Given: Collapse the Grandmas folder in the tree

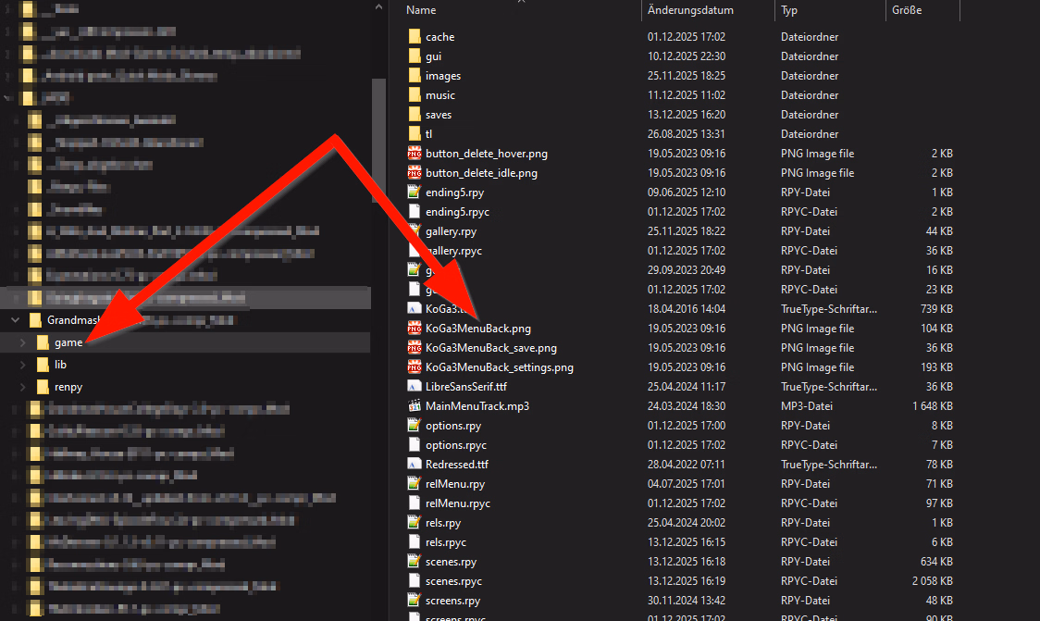Looking at the screenshot, I should [x=15, y=320].
